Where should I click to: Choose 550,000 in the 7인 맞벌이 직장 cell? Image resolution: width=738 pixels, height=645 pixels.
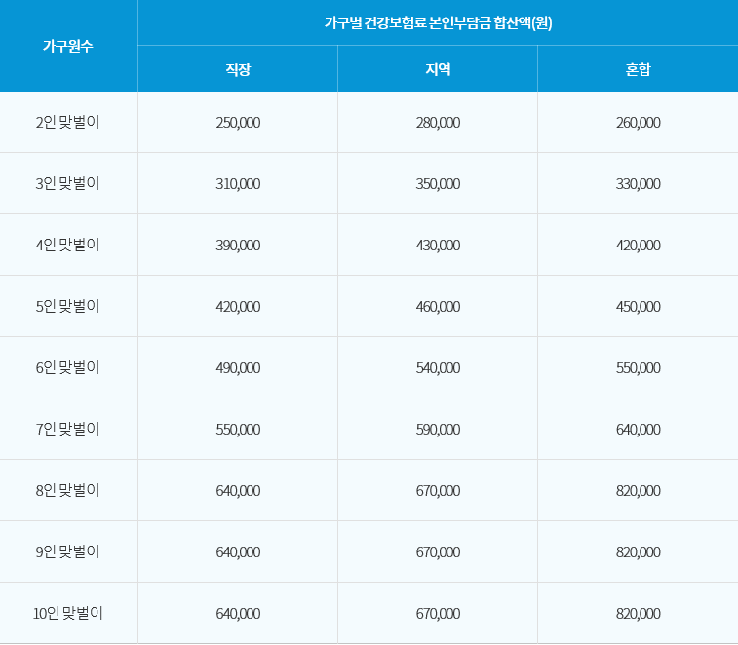pyautogui.click(x=238, y=429)
